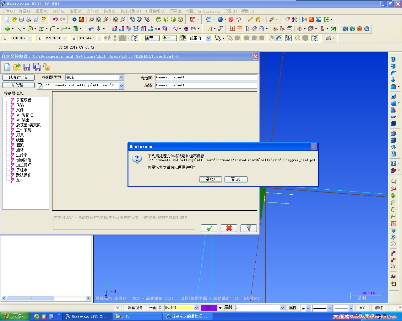Click the green checkmark OK button

209,228
